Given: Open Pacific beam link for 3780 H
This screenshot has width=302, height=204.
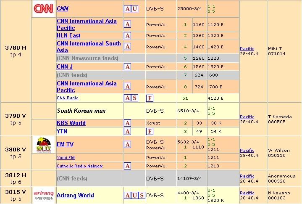Looking at the screenshot, I should coord(247,49).
